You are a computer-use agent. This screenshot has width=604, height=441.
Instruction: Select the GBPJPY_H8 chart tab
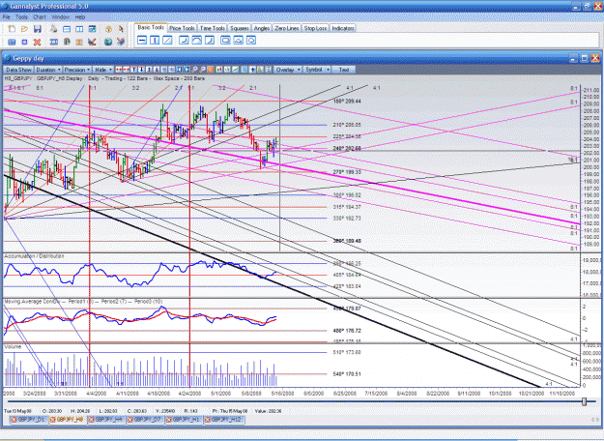point(67,420)
